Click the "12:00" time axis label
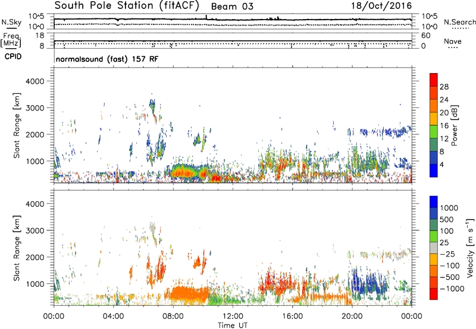Screen dimensions: 476x329 233,317
